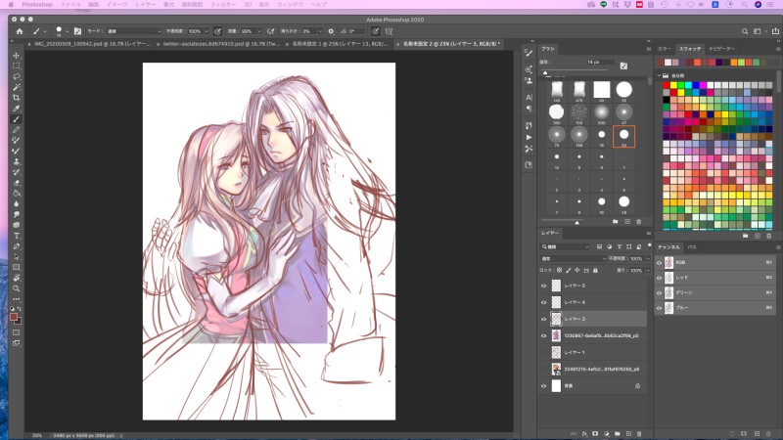Select the Move tool
The height and width of the screenshot is (440, 783).
17,55
